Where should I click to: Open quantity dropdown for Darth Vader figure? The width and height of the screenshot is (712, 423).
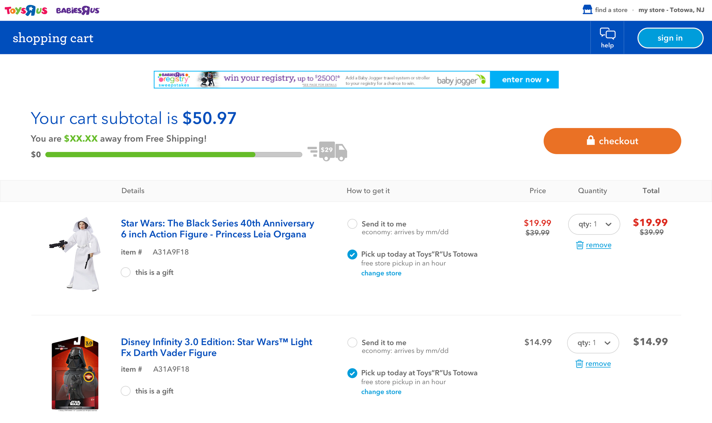(x=593, y=343)
